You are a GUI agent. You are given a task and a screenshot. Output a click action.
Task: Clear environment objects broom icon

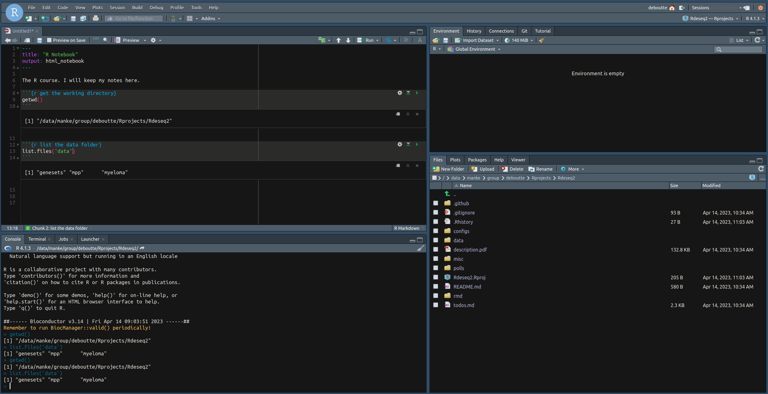coord(542,40)
